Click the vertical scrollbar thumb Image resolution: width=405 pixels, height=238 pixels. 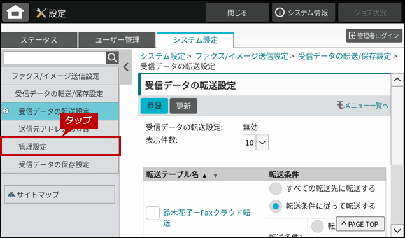pyautogui.click(x=397, y=126)
